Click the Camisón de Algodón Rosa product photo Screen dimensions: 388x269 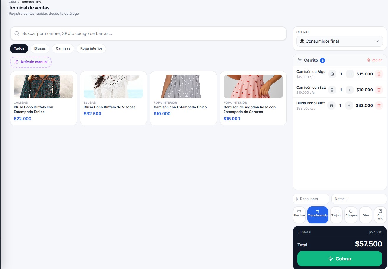(253, 87)
